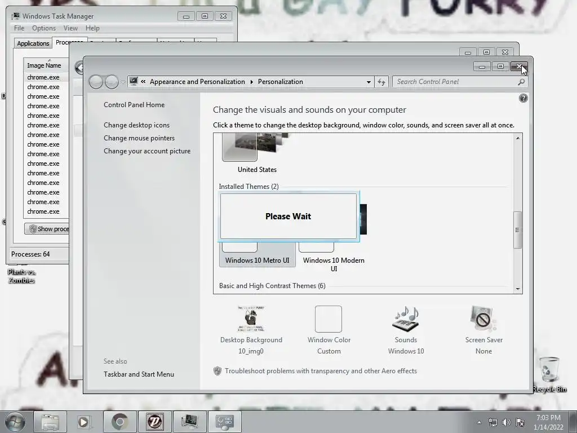This screenshot has height=433, width=577.
Task: Switch to Control Panel taskbar icon
Action: (224, 422)
